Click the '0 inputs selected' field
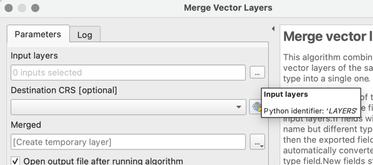Image resolution: width=373 pixels, height=165 pixels. [128, 72]
